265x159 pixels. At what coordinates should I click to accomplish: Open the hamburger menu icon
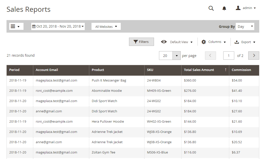(13, 26)
